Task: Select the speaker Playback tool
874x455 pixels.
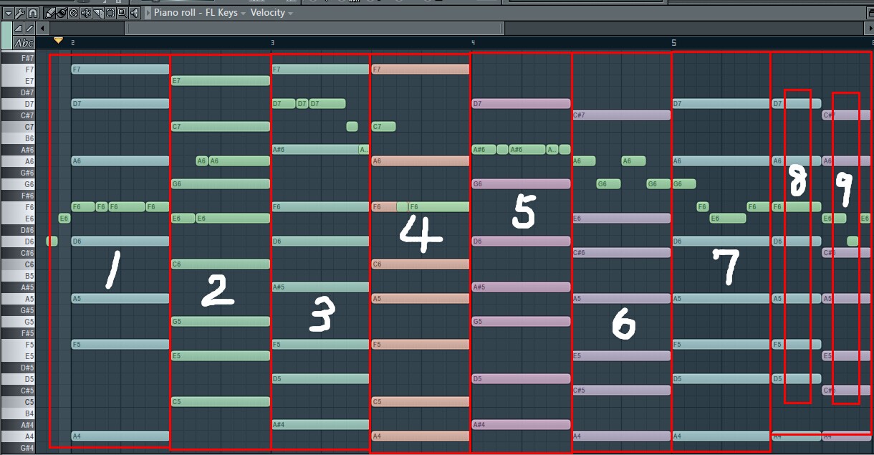Action: click(x=135, y=13)
